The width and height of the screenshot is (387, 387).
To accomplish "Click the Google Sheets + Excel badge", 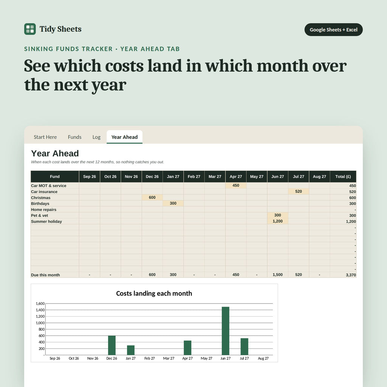I will click(x=333, y=29).
